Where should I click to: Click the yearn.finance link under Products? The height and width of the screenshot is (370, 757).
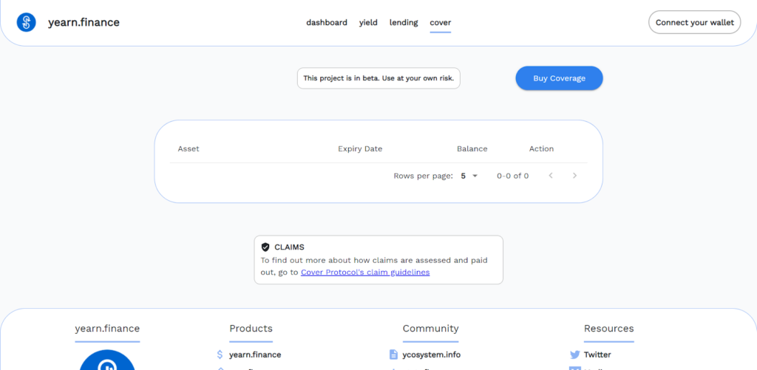pos(255,354)
